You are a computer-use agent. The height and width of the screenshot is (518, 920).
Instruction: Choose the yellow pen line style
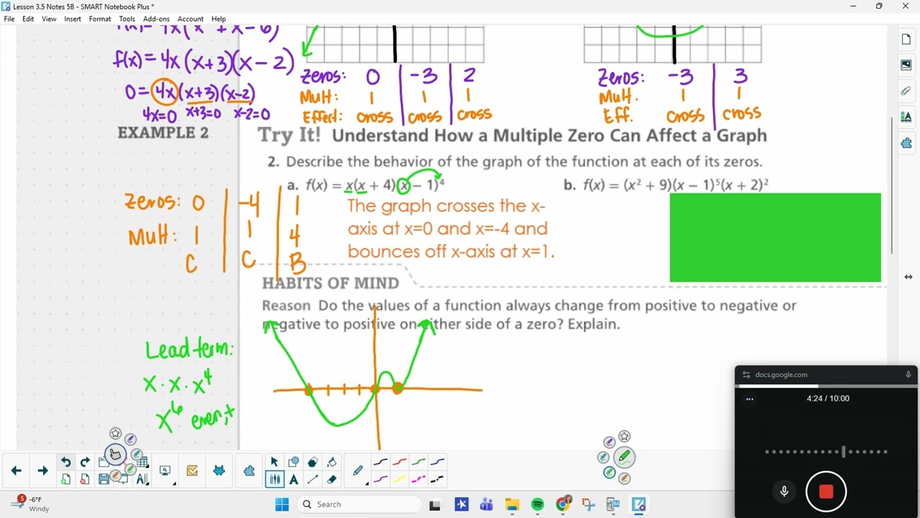coord(400,479)
